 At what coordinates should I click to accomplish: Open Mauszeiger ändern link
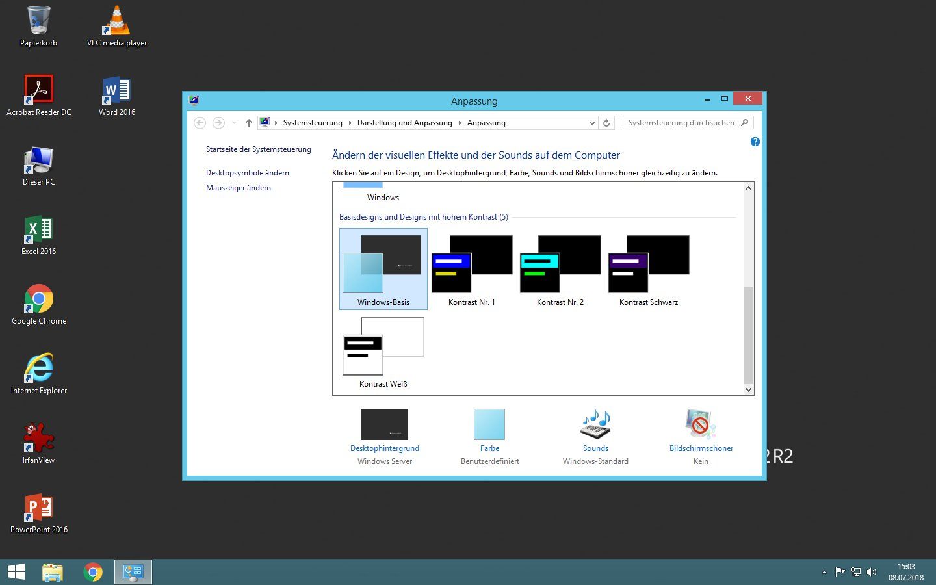click(x=239, y=188)
